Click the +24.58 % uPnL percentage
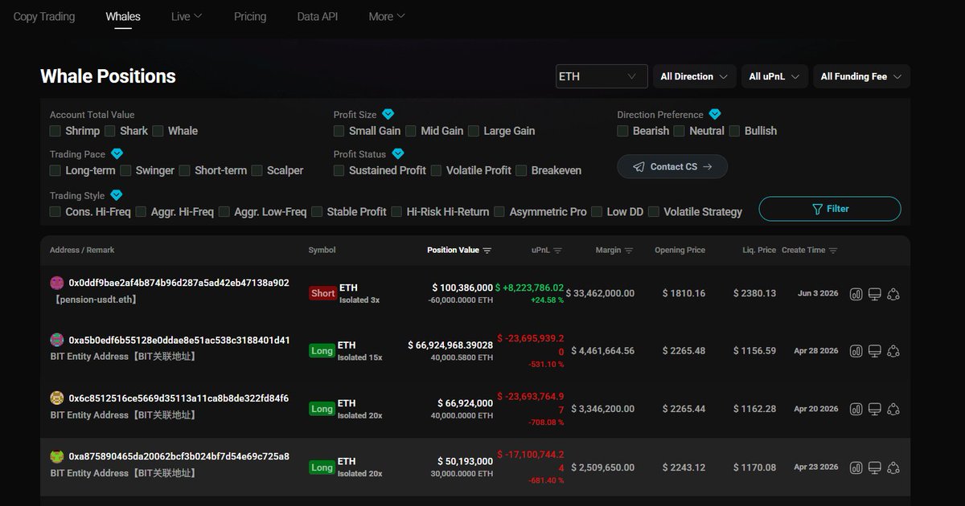This screenshot has height=506, width=965. click(547, 300)
